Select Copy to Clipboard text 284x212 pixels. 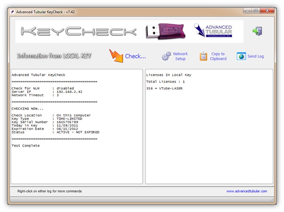point(218,56)
